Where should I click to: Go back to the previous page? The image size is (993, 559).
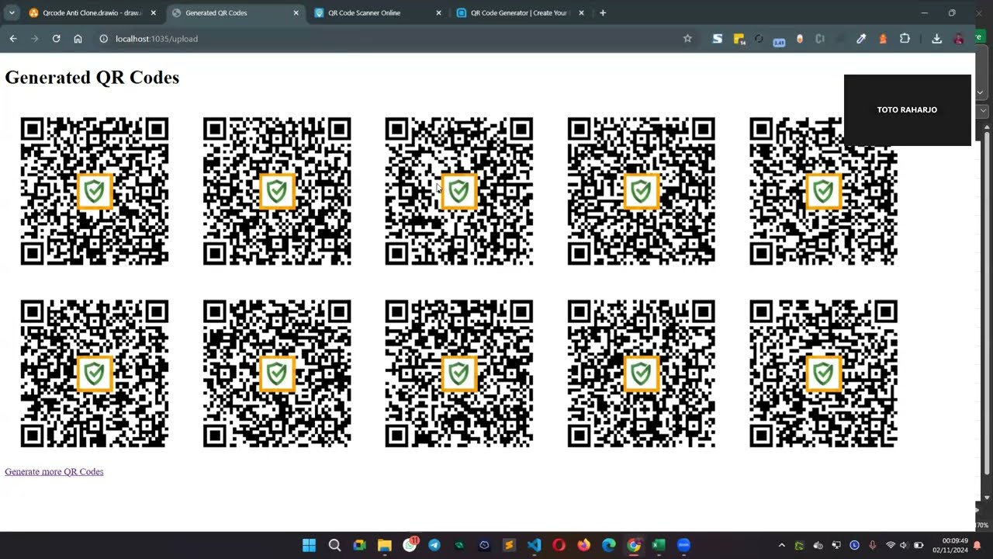pyautogui.click(x=13, y=38)
